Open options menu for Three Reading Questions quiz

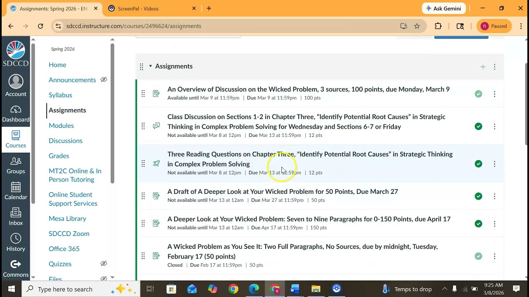495,164
